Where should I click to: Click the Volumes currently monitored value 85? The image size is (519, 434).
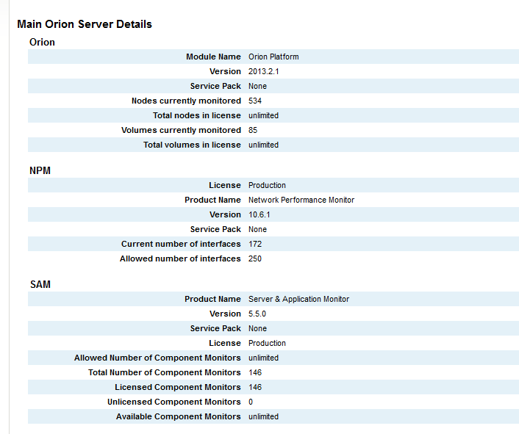(x=253, y=130)
